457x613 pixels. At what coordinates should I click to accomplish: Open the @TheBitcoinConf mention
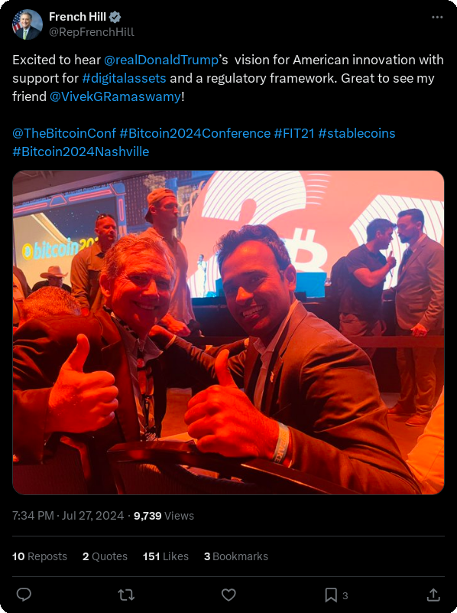click(64, 133)
